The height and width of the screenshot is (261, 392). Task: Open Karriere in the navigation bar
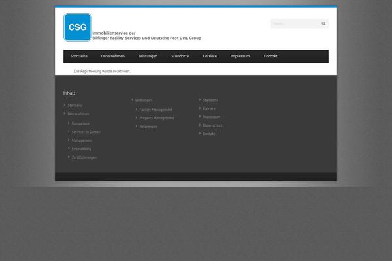click(x=210, y=56)
